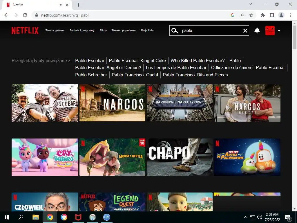Click the page vertical scrollbar thumb

coord(294,37)
